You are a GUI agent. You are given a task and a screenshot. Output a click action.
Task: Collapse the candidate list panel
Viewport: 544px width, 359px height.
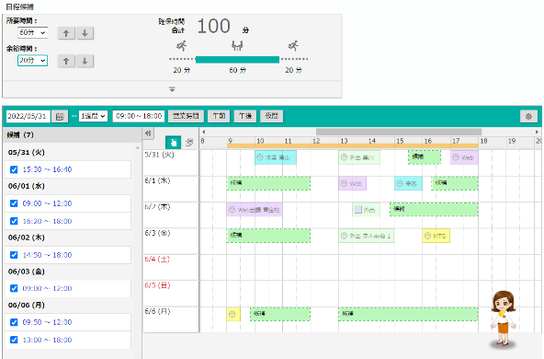point(148,133)
